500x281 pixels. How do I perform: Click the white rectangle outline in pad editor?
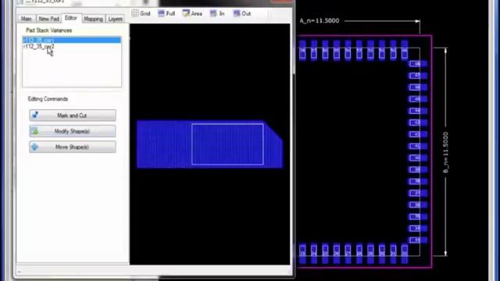coord(227,144)
